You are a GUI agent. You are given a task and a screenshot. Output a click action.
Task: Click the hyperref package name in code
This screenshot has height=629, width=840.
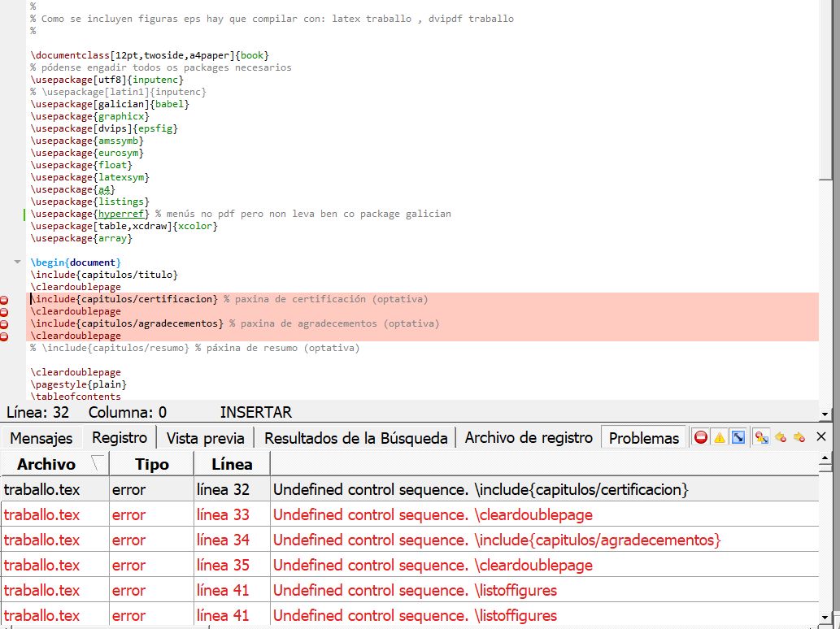click(x=122, y=214)
